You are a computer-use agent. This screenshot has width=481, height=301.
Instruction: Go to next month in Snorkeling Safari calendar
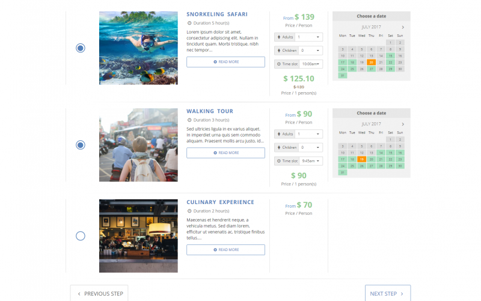(x=403, y=27)
